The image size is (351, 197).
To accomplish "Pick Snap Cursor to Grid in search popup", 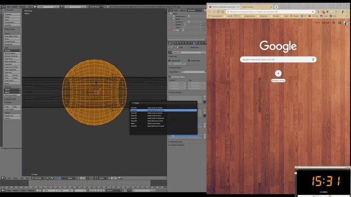I will pyautogui.click(x=163, y=115).
